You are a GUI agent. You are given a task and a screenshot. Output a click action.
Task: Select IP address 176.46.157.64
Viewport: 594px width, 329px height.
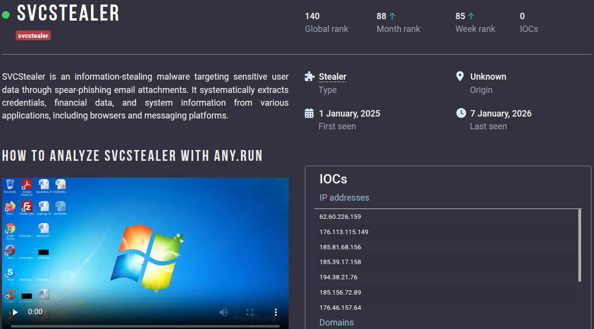340,308
